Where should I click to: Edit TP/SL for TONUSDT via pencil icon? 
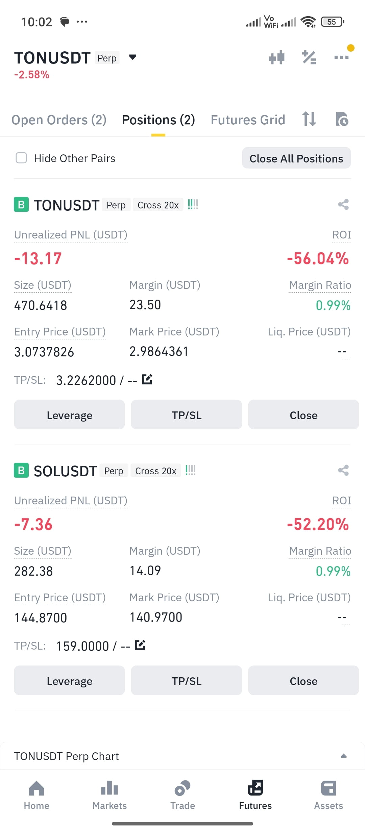click(147, 379)
